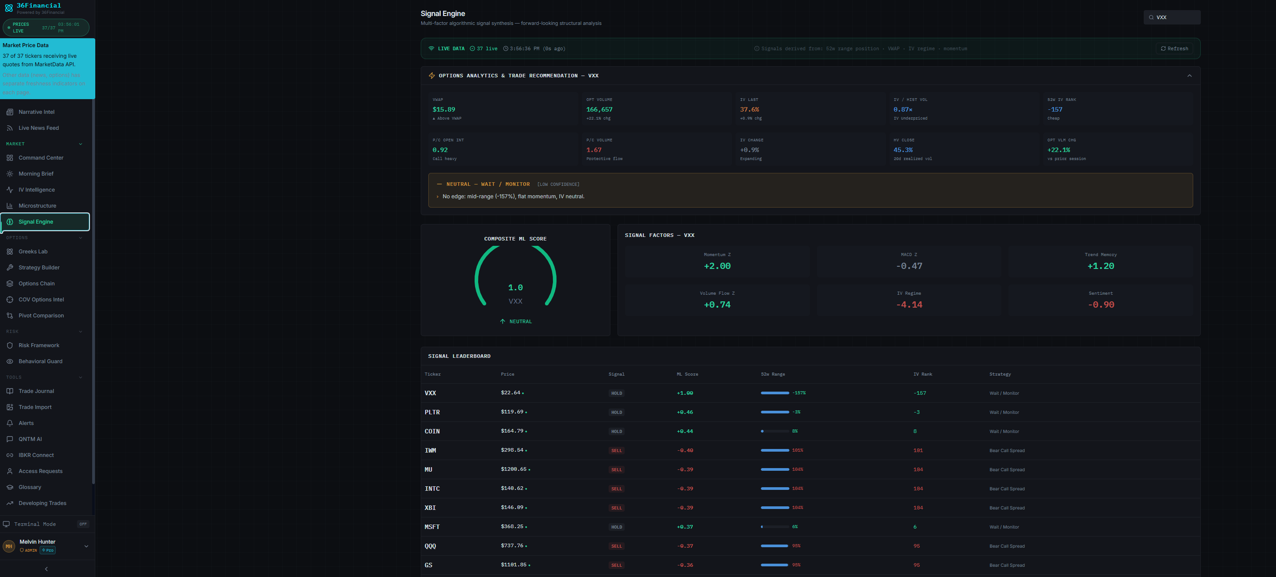Open the Pivot Comparison icon
Image resolution: width=1276 pixels, height=577 pixels.
(x=10, y=316)
